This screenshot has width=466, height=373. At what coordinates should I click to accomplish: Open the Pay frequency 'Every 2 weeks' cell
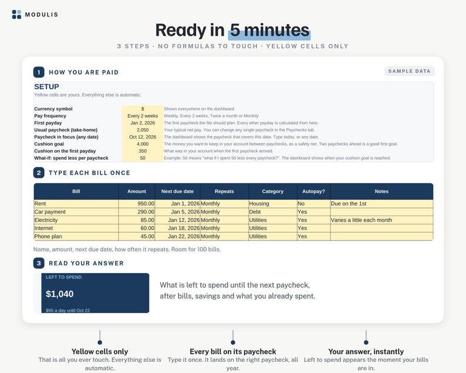(143, 116)
